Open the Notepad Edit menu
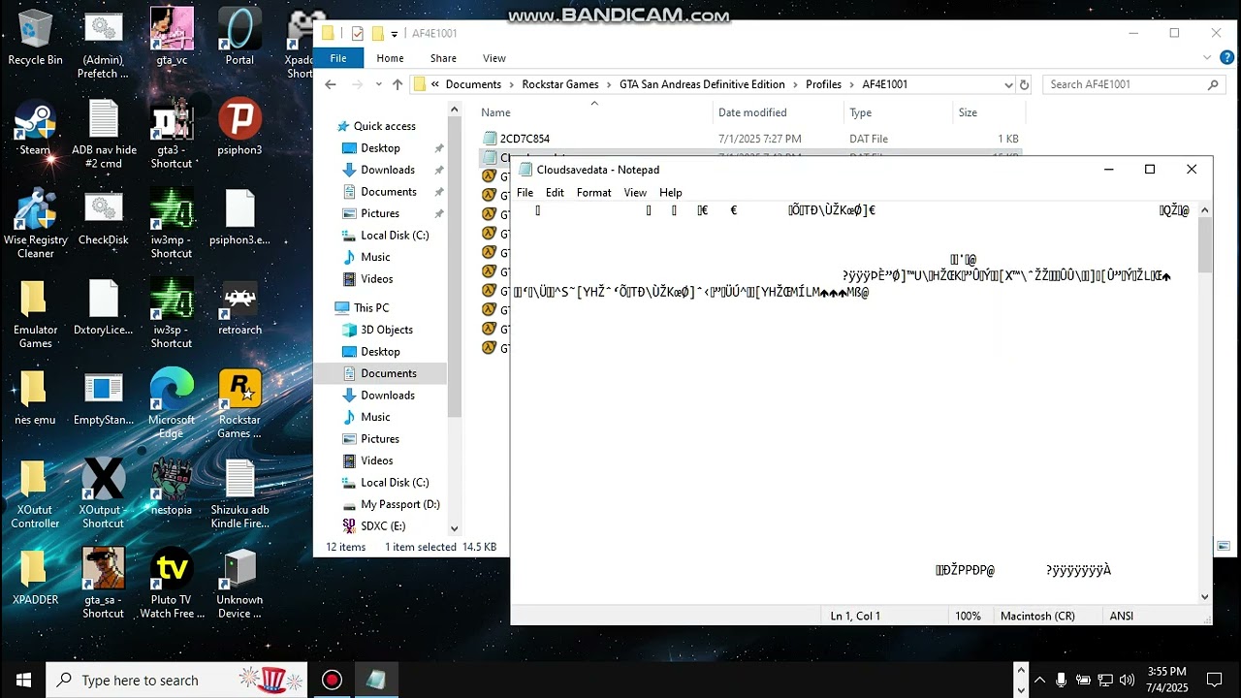This screenshot has height=698, width=1241. [x=555, y=193]
